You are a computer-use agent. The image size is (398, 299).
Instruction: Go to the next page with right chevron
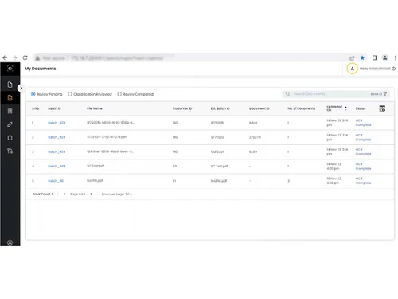pos(91,194)
